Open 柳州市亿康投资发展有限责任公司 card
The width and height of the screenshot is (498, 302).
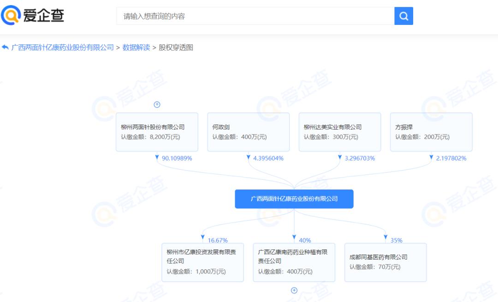coord(202,262)
